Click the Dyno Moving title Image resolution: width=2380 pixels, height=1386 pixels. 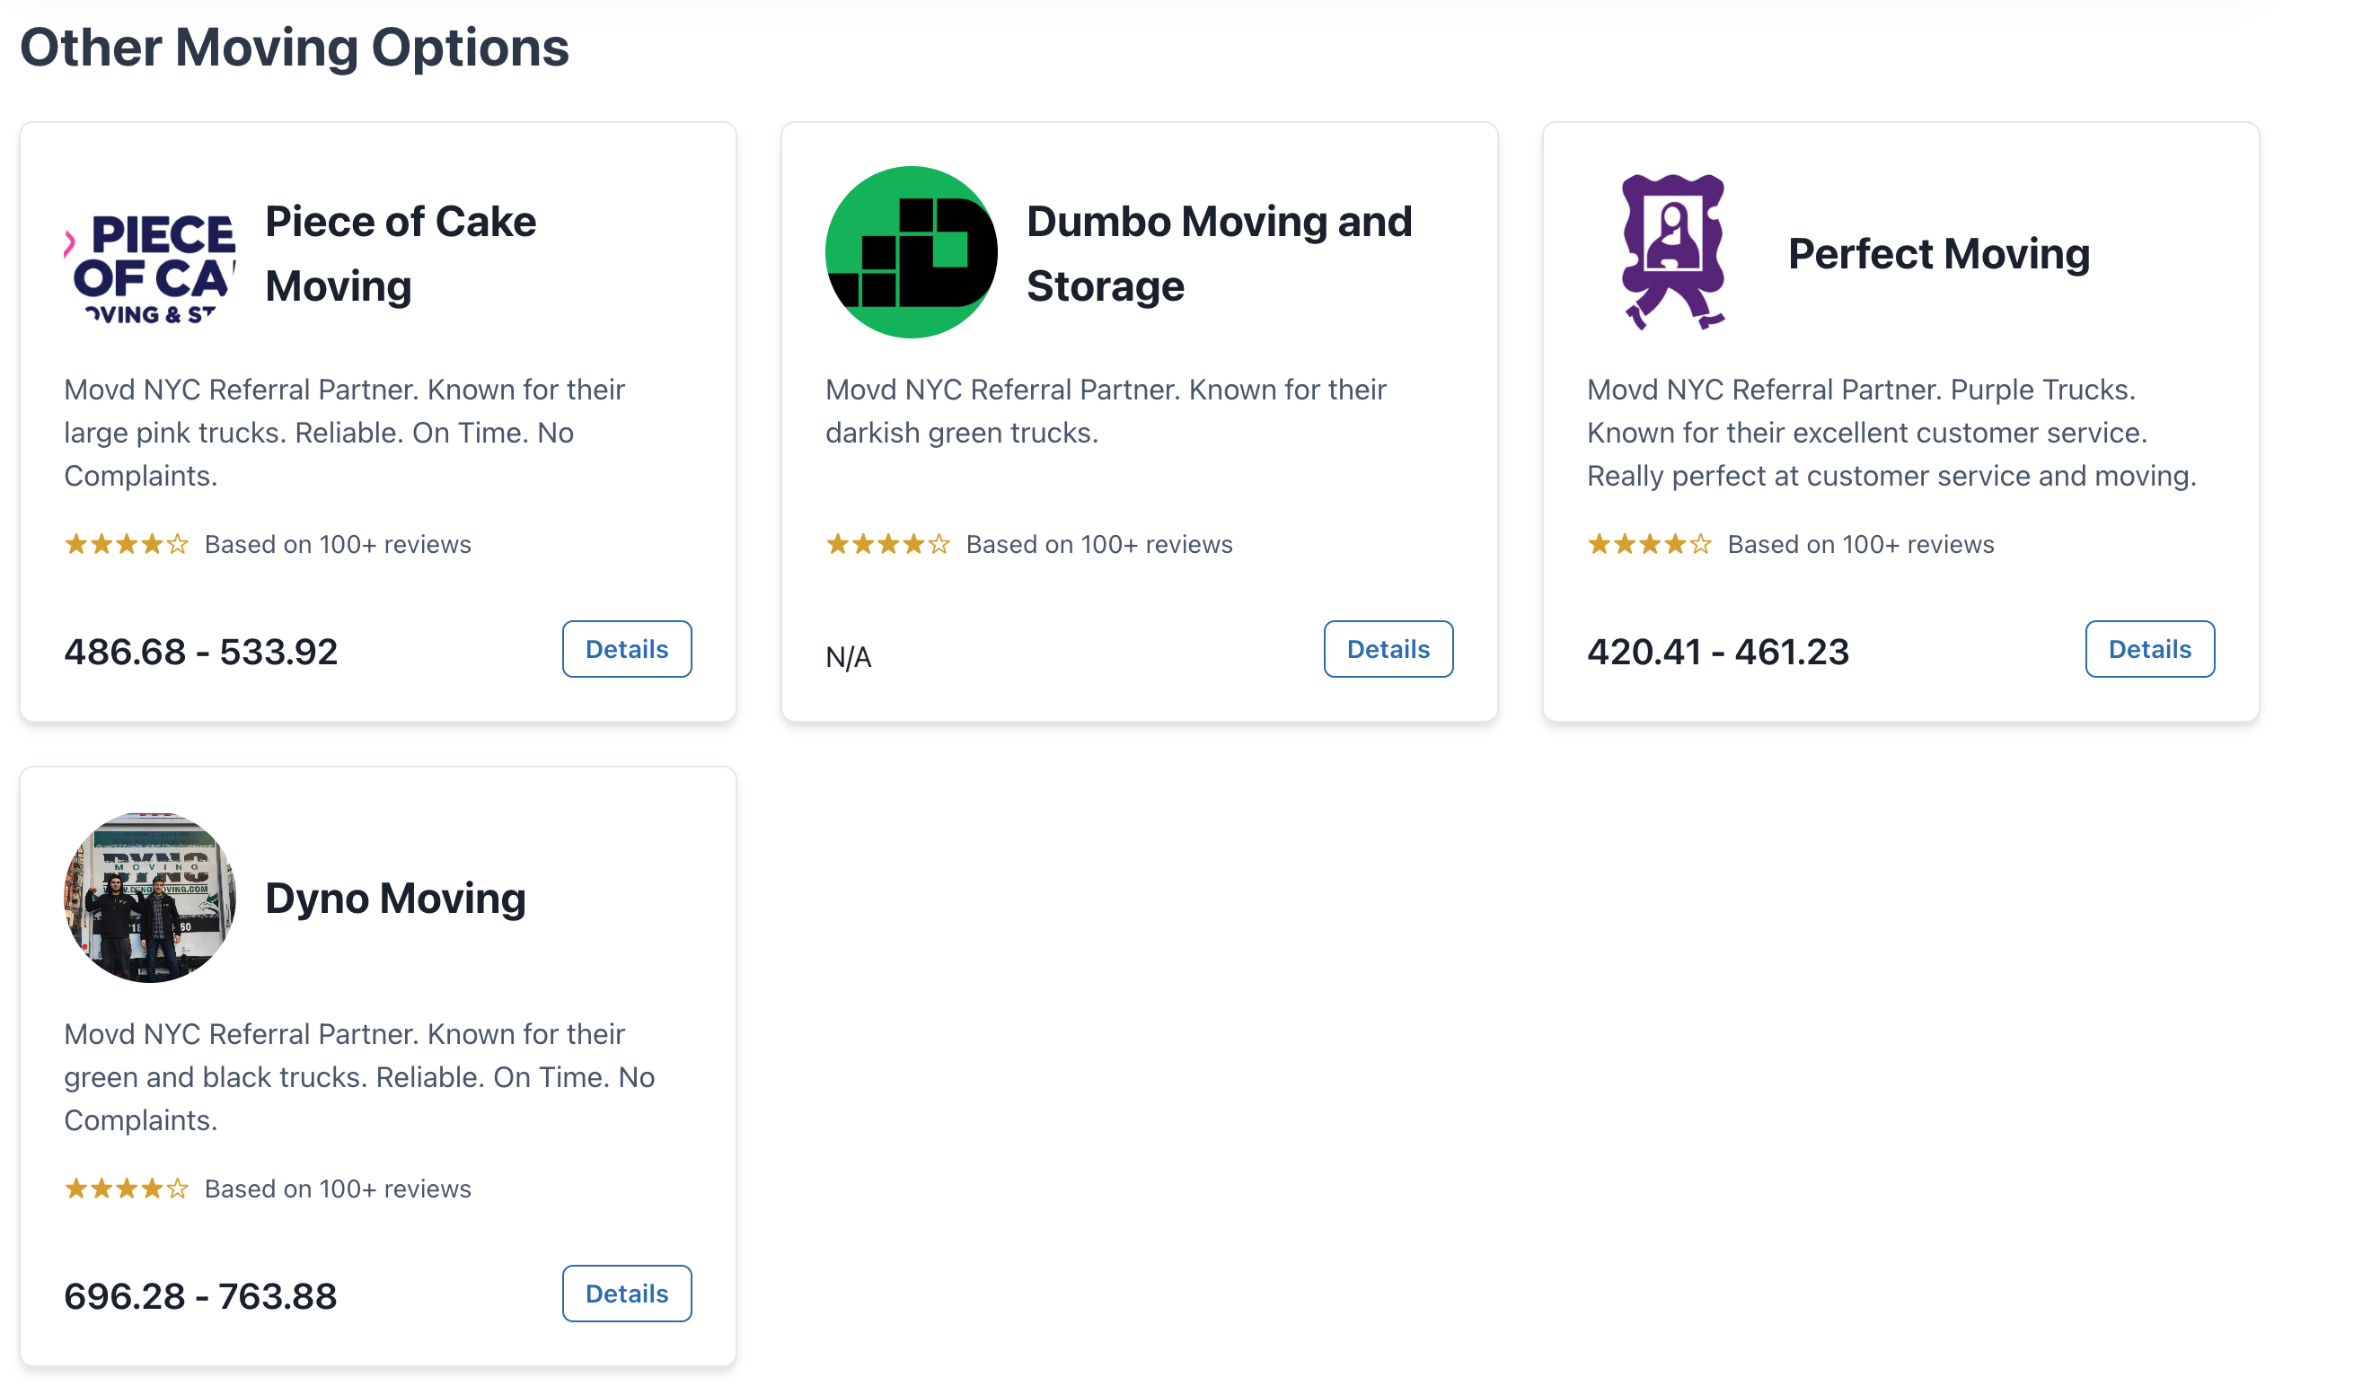pos(395,897)
